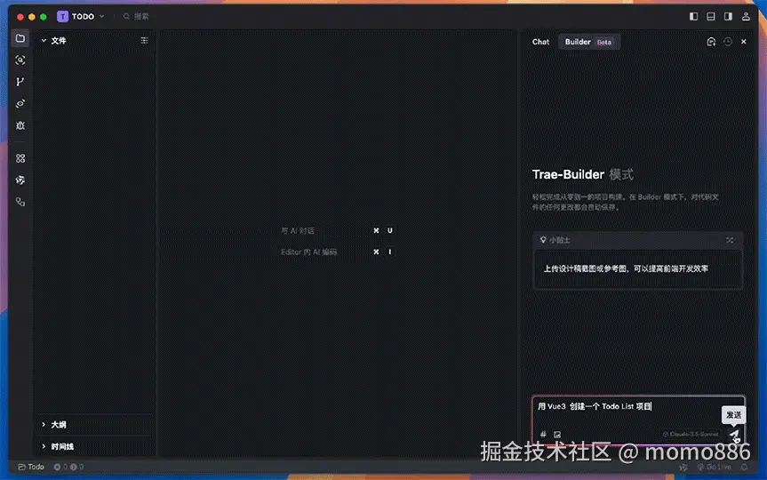Click the Go Live status bar button

pyautogui.click(x=715, y=467)
